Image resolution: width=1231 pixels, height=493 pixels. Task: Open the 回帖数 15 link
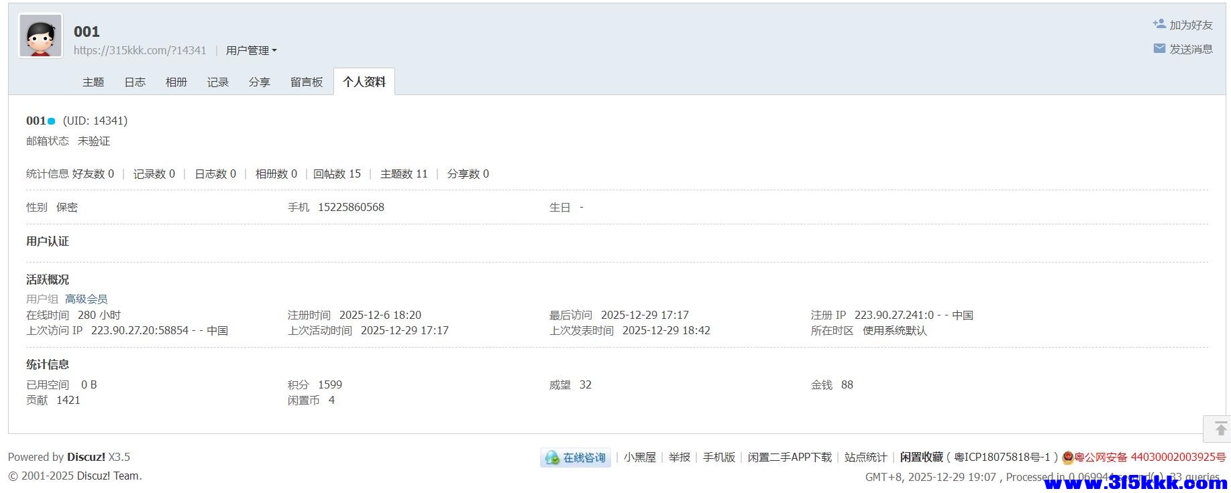tap(337, 173)
